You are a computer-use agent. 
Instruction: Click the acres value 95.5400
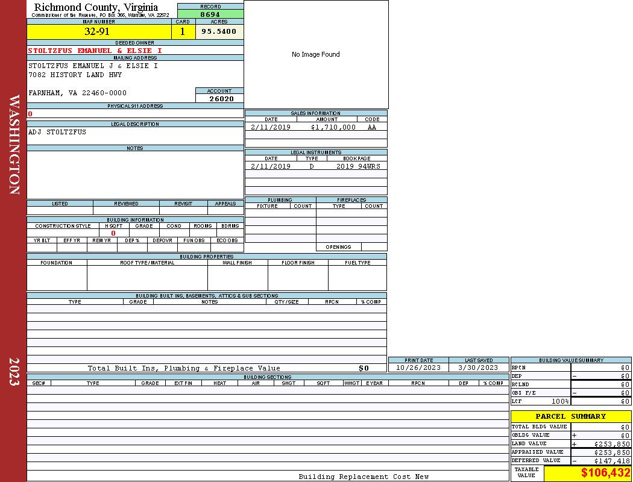click(x=219, y=32)
